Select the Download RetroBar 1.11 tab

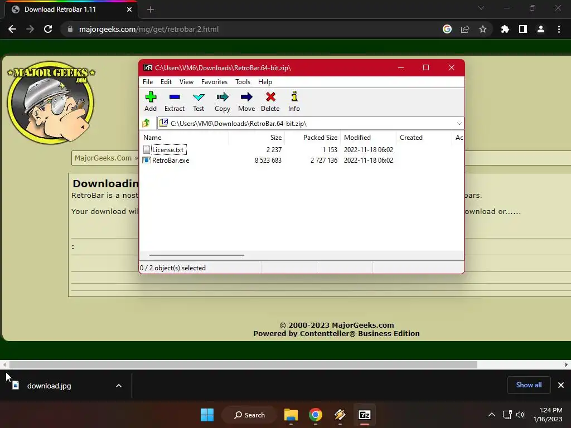tap(71, 9)
